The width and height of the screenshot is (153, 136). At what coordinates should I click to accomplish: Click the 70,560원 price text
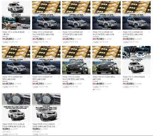point(40,39)
